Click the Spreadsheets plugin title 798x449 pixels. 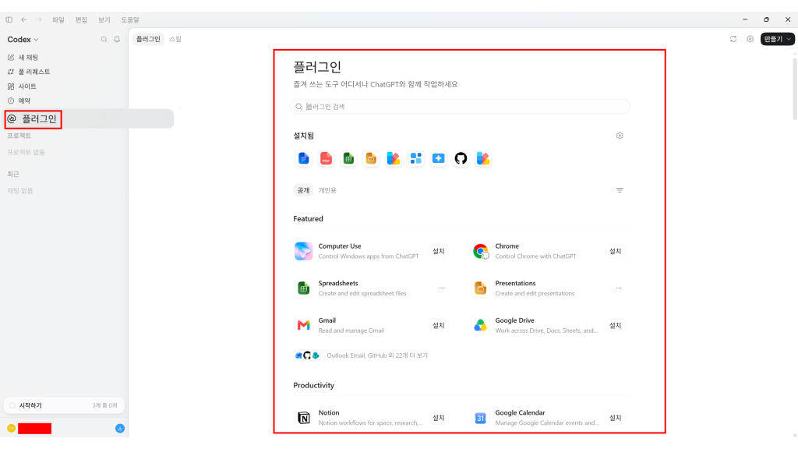[x=338, y=283]
